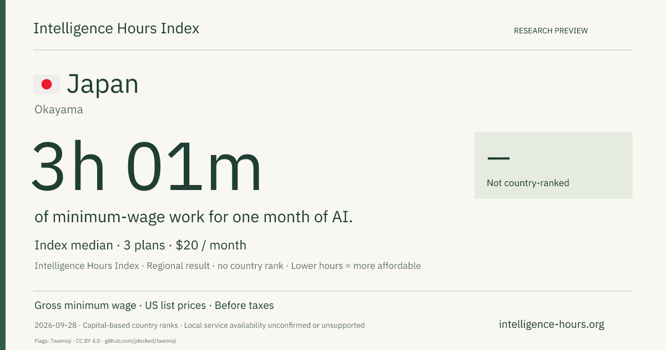Click Local service availability unconfirmed note
This screenshot has width=666, height=350.
click(x=275, y=325)
